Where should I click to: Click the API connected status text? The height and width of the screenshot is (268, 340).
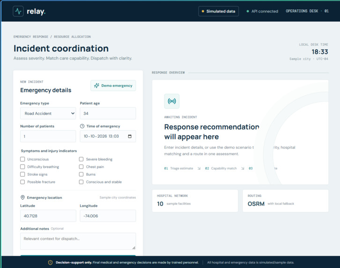265,11
